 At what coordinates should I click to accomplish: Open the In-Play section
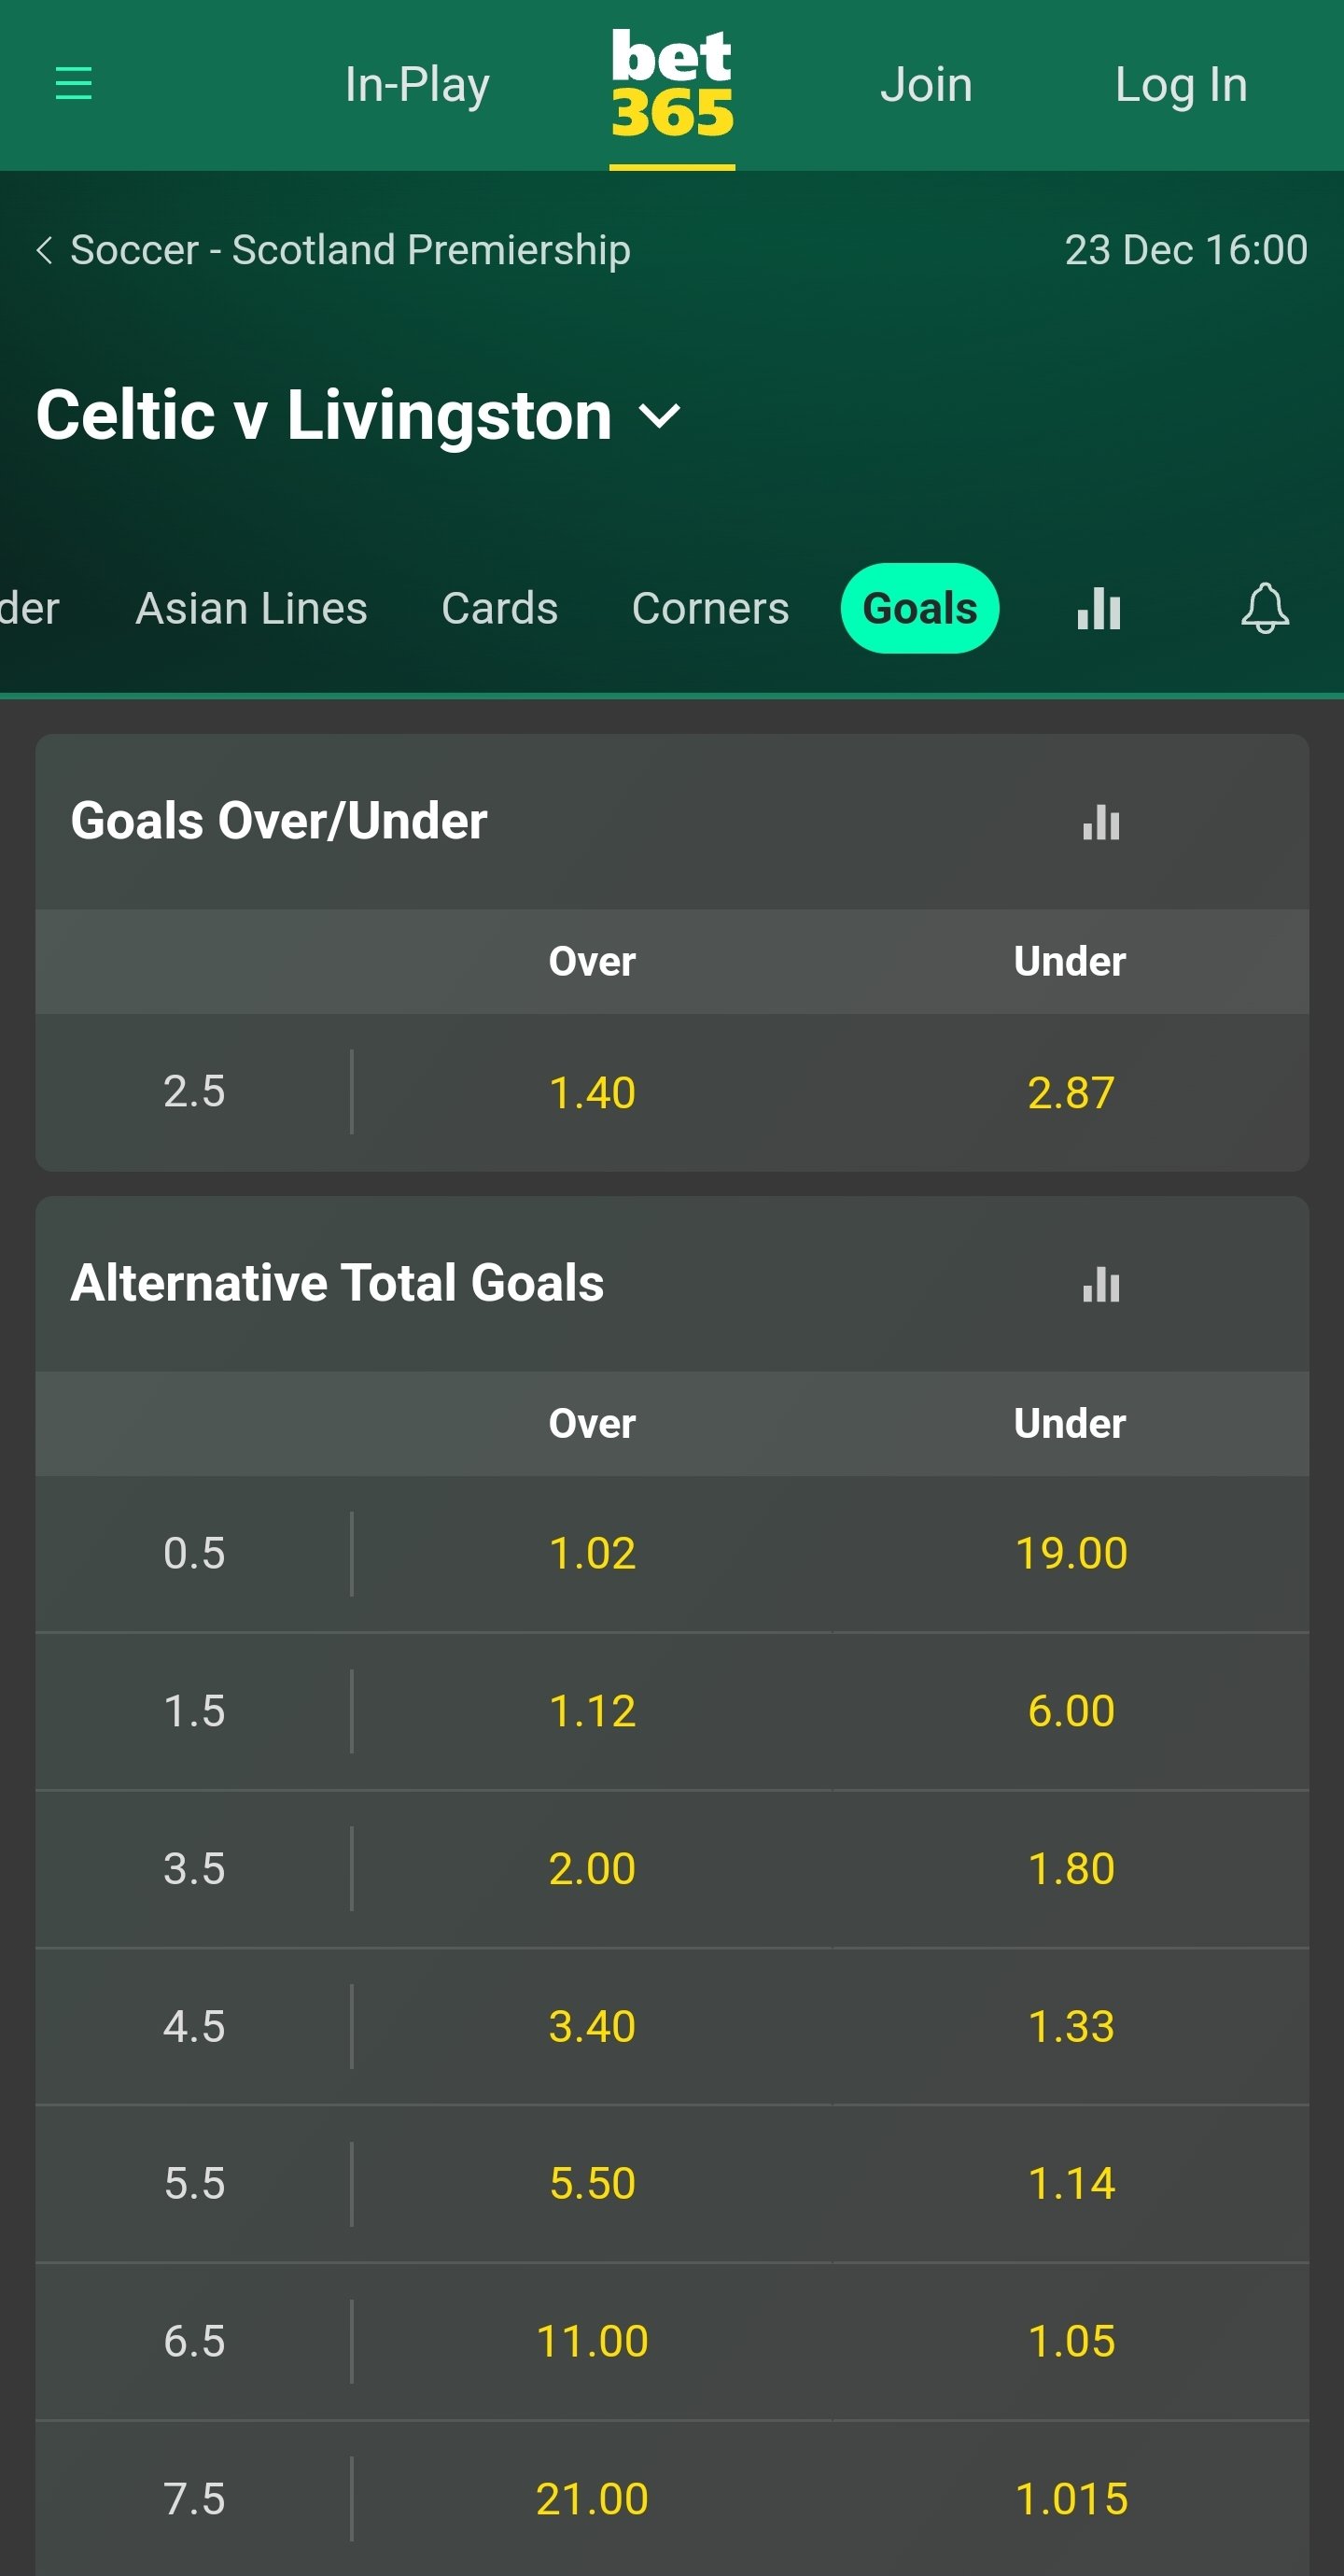(417, 85)
